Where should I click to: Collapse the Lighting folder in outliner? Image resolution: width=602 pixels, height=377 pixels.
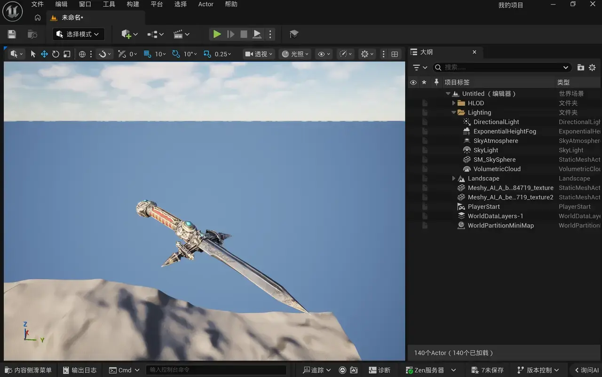click(x=454, y=112)
